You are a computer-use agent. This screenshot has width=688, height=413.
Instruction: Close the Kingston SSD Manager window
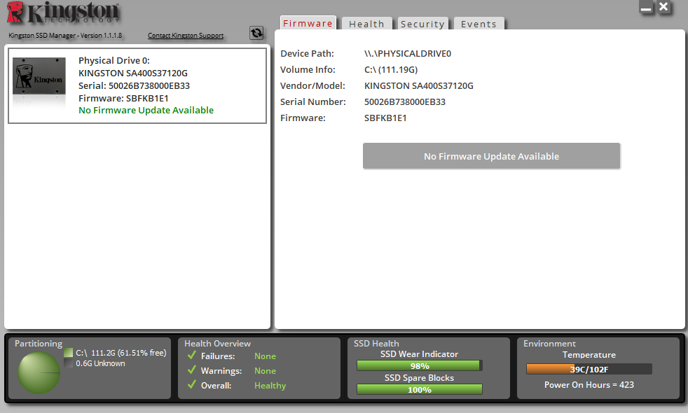pyautogui.click(x=664, y=7)
